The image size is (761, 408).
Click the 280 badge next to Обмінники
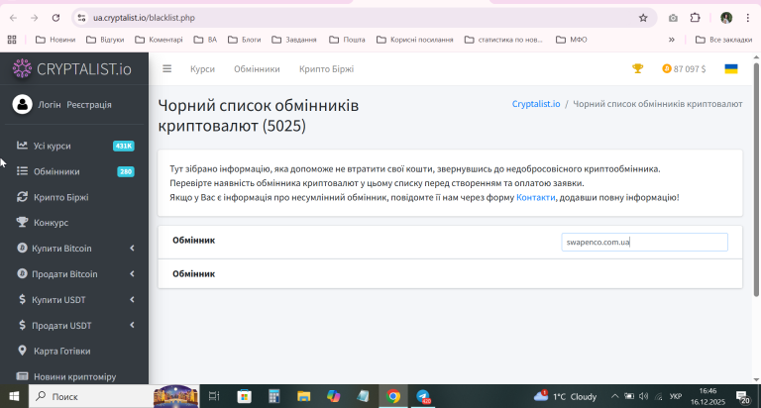point(126,171)
